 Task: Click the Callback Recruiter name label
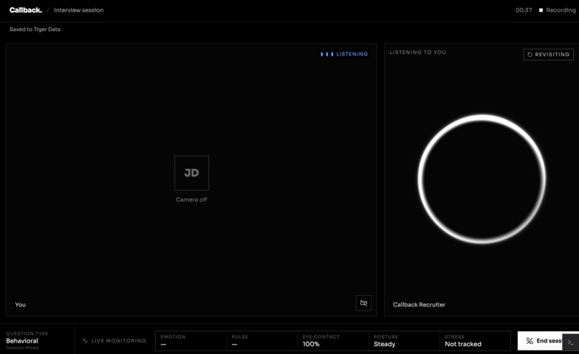pos(419,304)
